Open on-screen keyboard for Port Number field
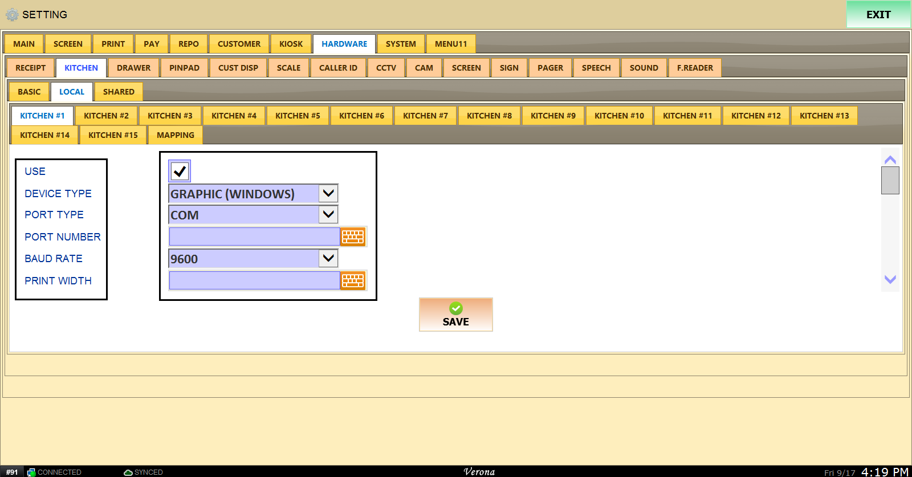Viewport: 912px width, 477px height. click(x=353, y=237)
